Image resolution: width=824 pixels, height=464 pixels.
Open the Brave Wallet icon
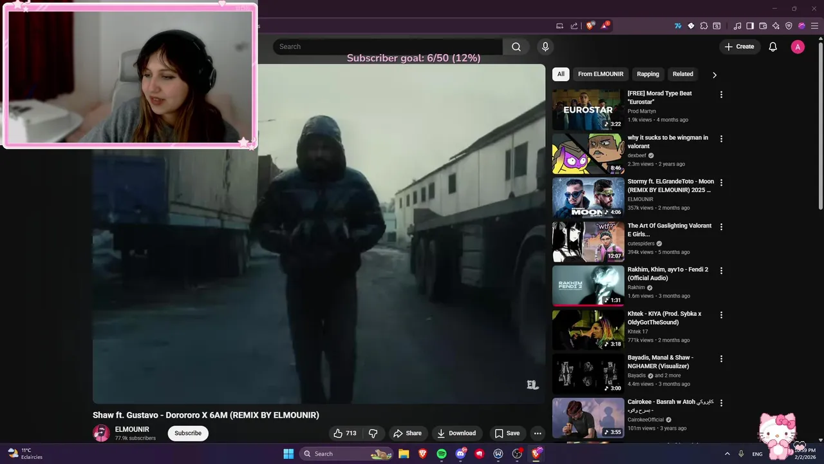point(763,26)
